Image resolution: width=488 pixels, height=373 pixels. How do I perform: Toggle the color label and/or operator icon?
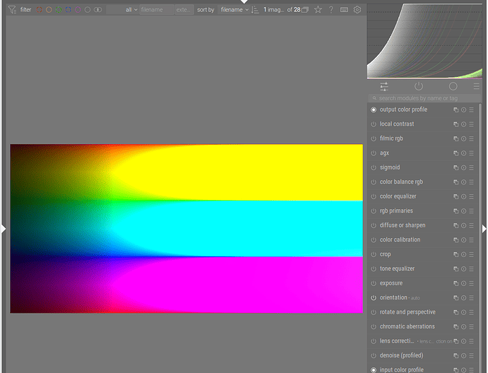tap(98, 10)
